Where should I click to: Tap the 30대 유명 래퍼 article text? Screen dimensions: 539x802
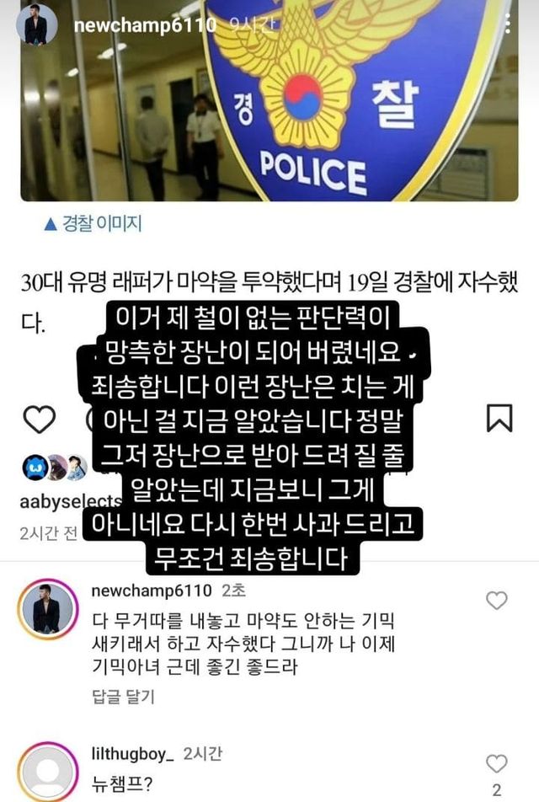point(269,302)
